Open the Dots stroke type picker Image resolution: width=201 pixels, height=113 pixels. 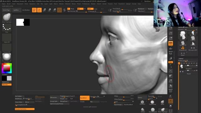pyautogui.click(x=7, y=27)
